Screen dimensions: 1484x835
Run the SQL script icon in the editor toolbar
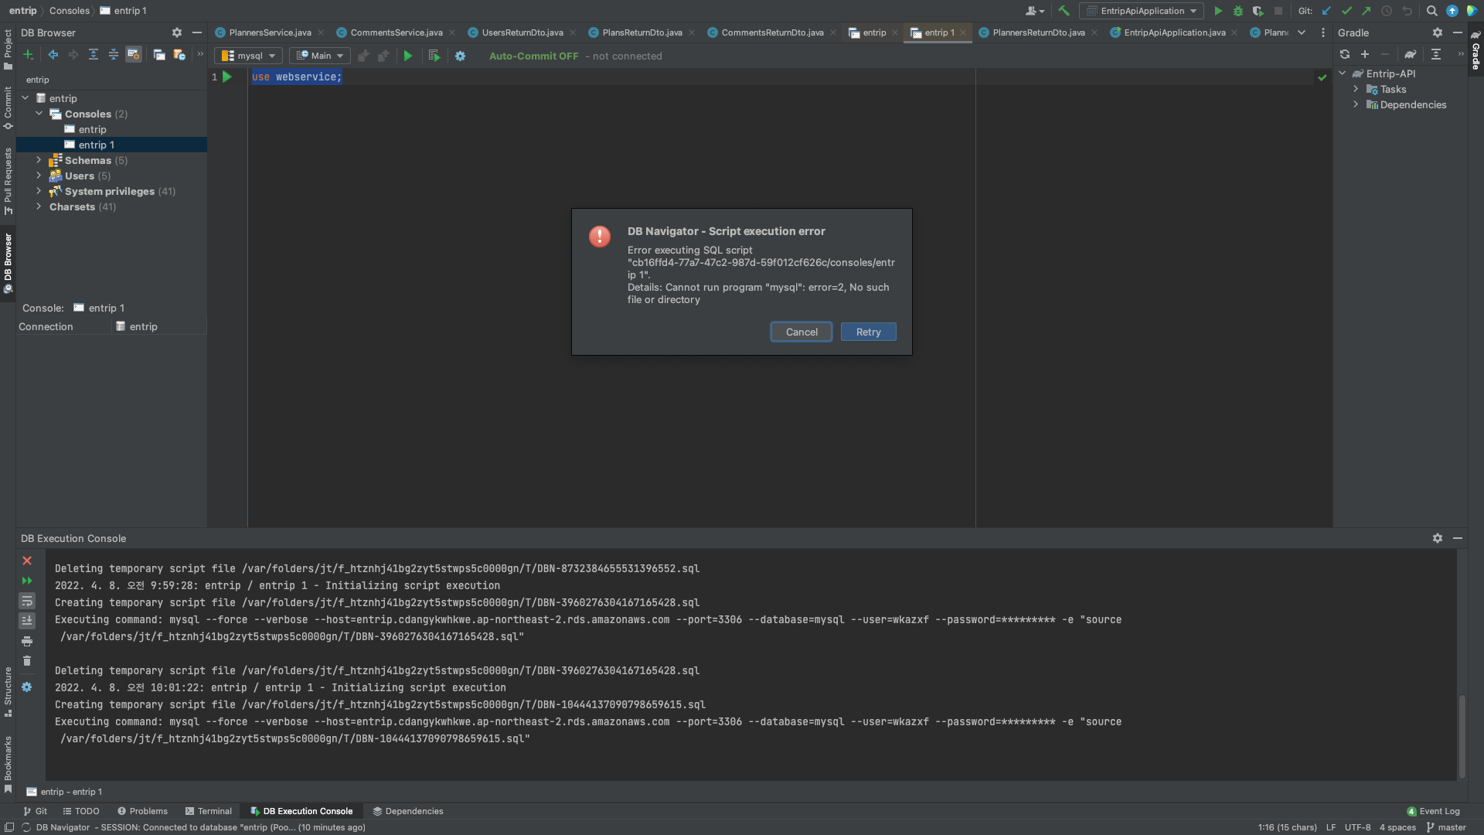(x=434, y=56)
